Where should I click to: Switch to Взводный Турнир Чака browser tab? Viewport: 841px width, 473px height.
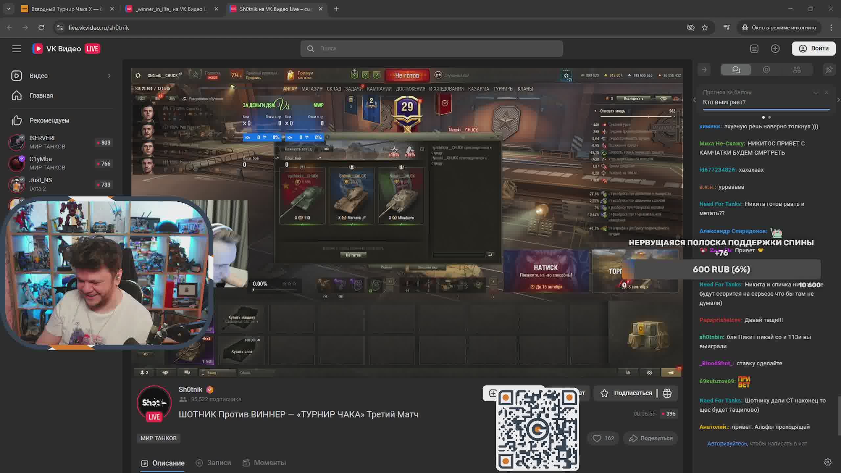click(67, 9)
